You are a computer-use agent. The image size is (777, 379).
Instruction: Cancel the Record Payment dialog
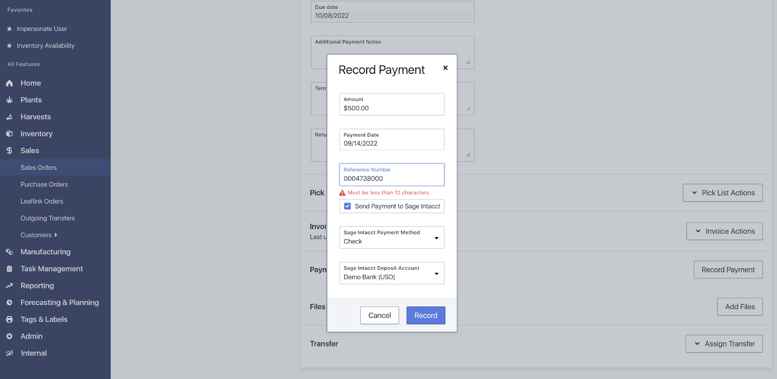coord(379,315)
